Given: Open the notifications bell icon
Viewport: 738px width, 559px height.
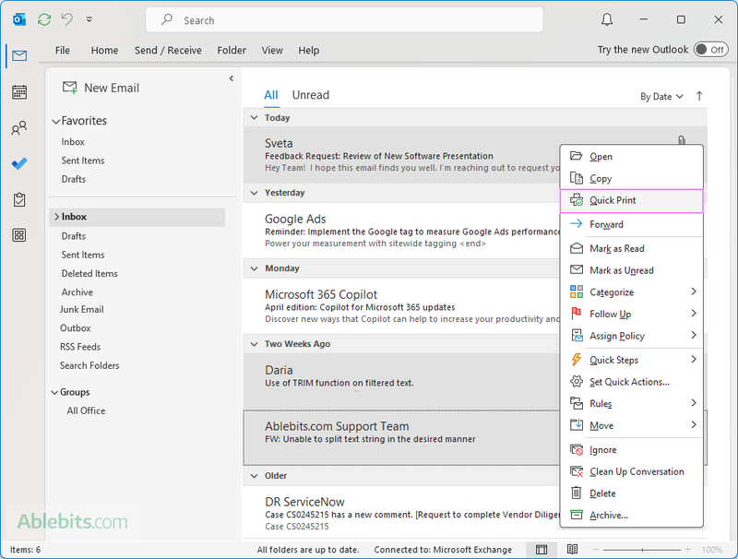Looking at the screenshot, I should (607, 19).
